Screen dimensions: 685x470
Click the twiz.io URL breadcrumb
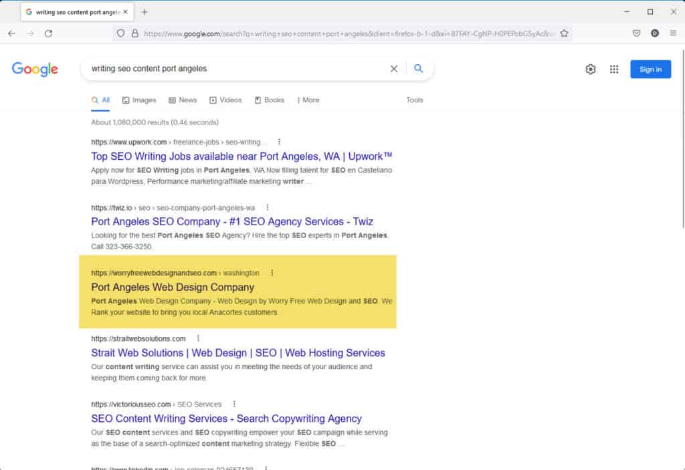click(x=173, y=207)
